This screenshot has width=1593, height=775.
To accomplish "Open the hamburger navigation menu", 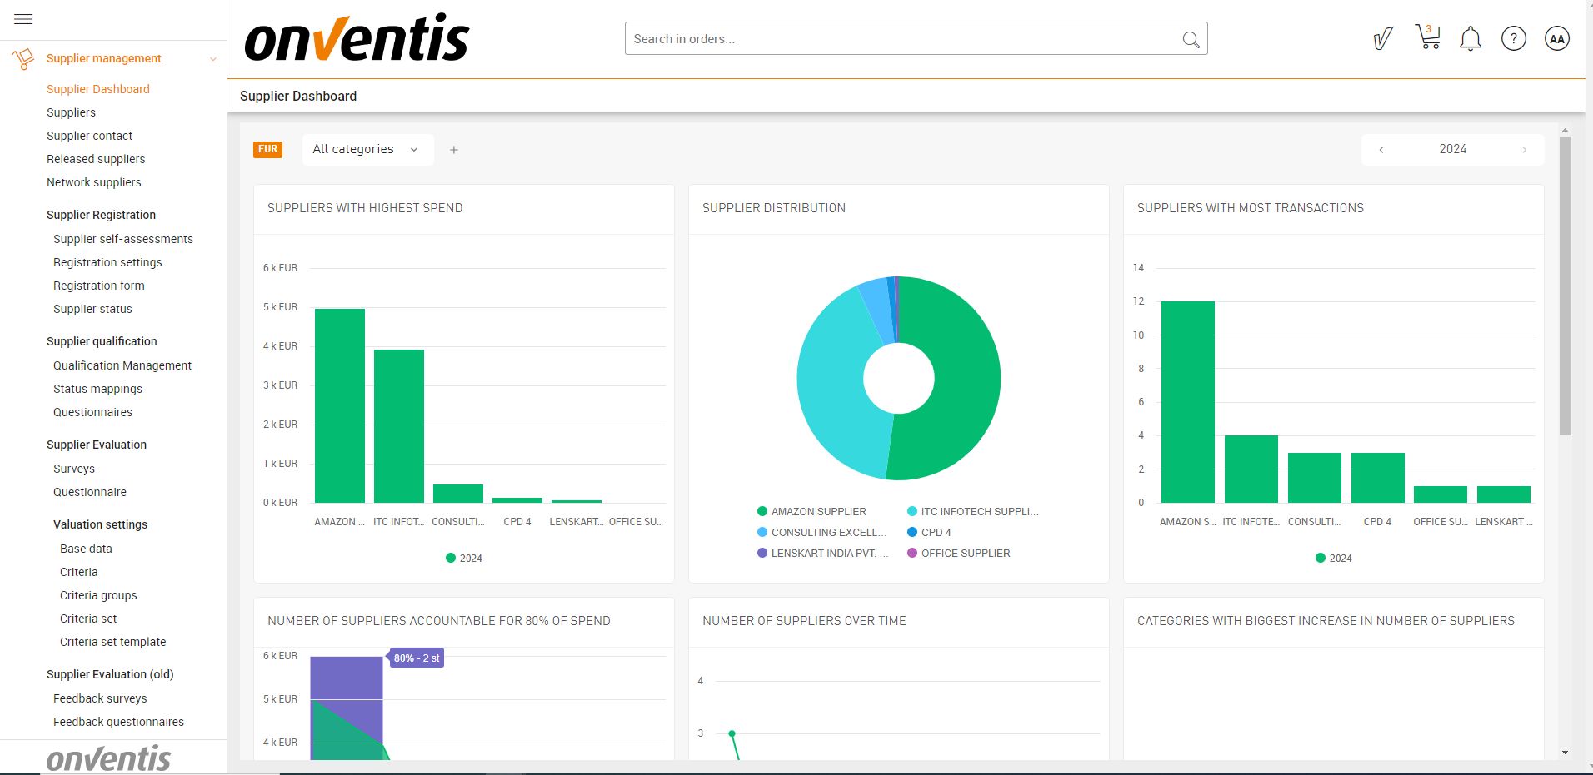I will [x=23, y=19].
